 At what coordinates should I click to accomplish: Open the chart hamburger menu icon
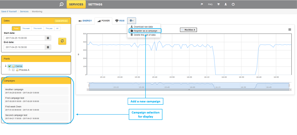click(x=290, y=29)
